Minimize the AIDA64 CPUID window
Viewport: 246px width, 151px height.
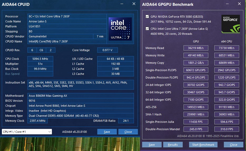pos(122,4)
